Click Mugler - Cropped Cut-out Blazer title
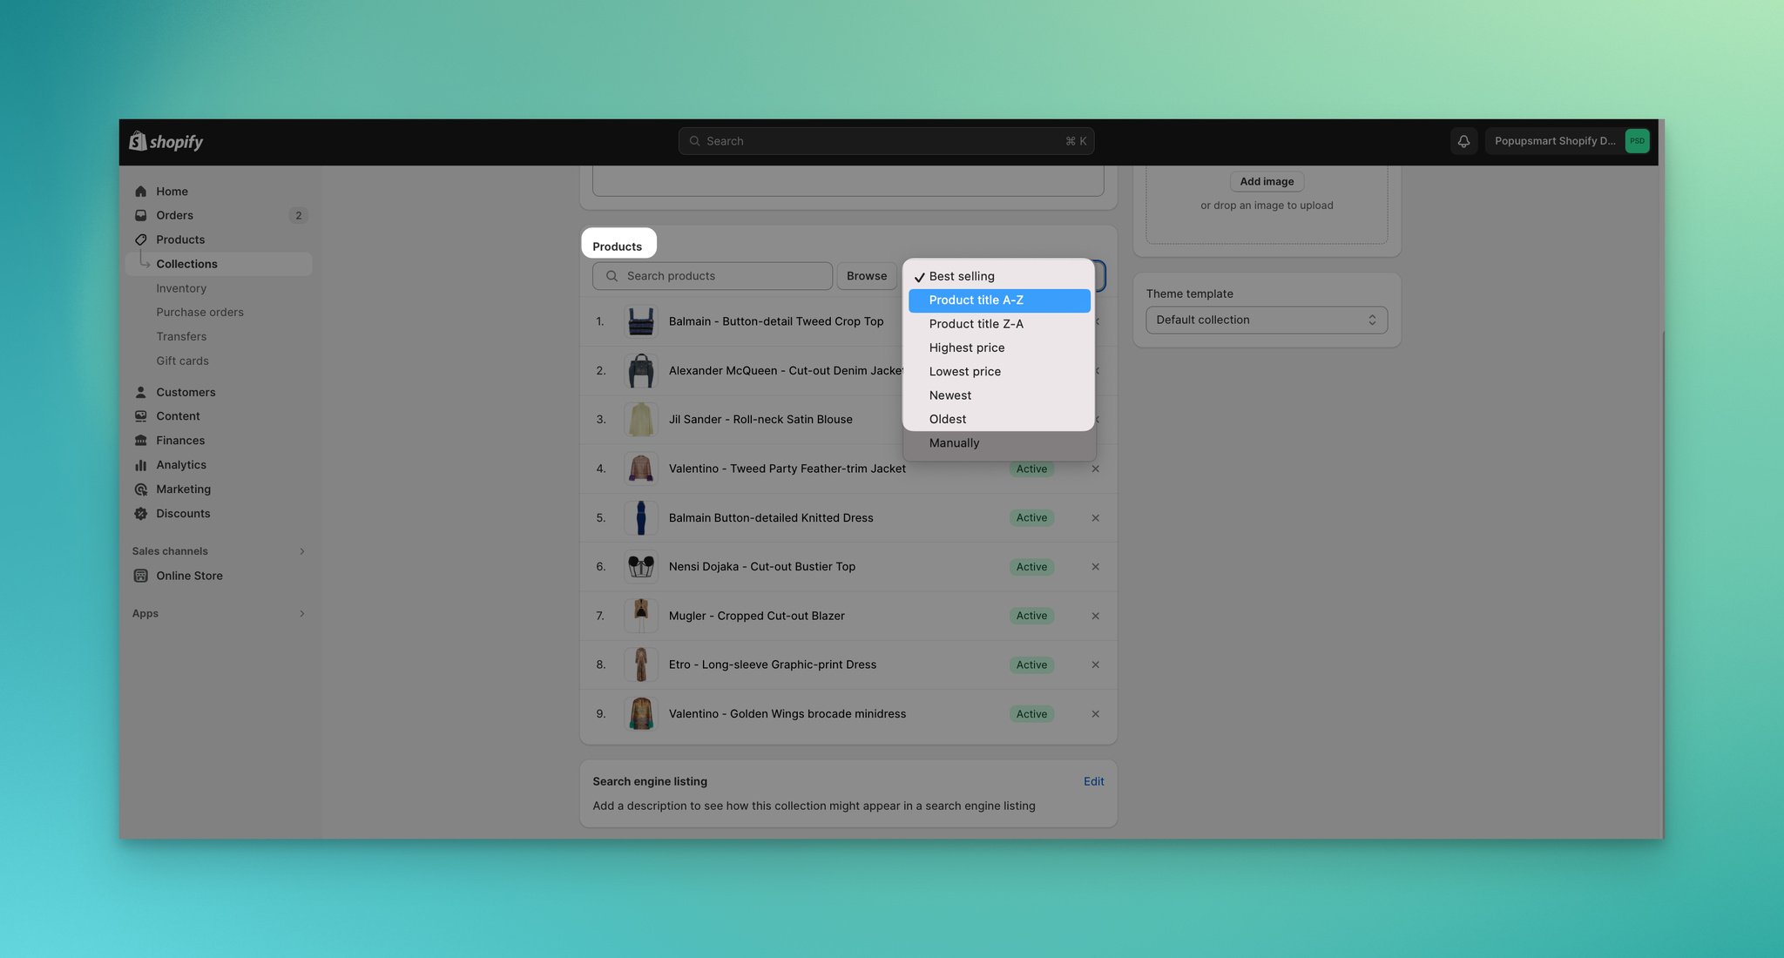This screenshot has width=1784, height=958. coord(757,616)
